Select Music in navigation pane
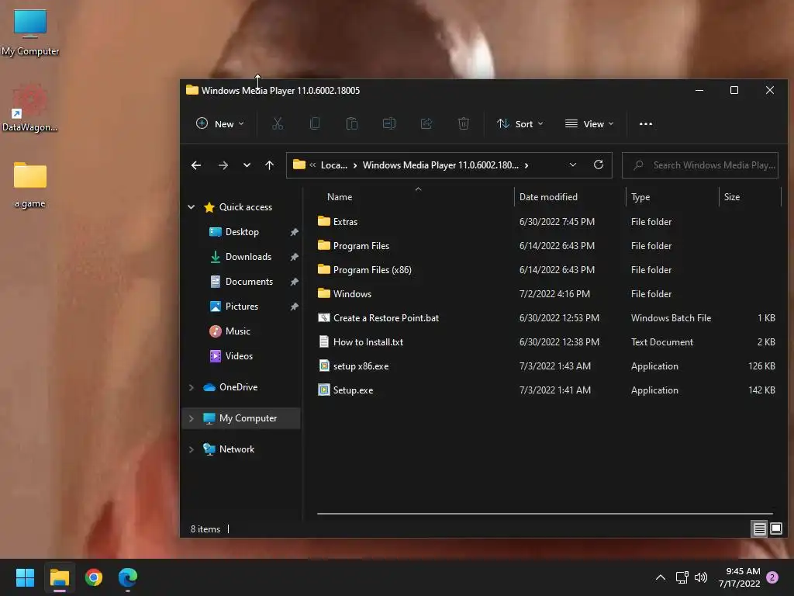 pos(237,331)
